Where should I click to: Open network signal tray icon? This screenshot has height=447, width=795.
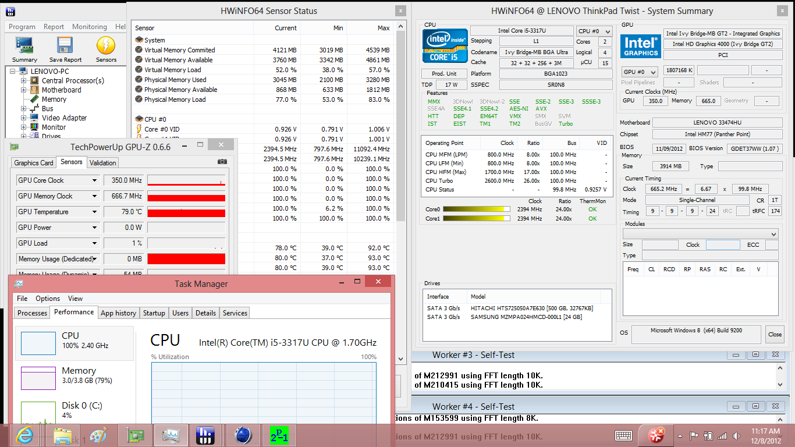[722, 436]
